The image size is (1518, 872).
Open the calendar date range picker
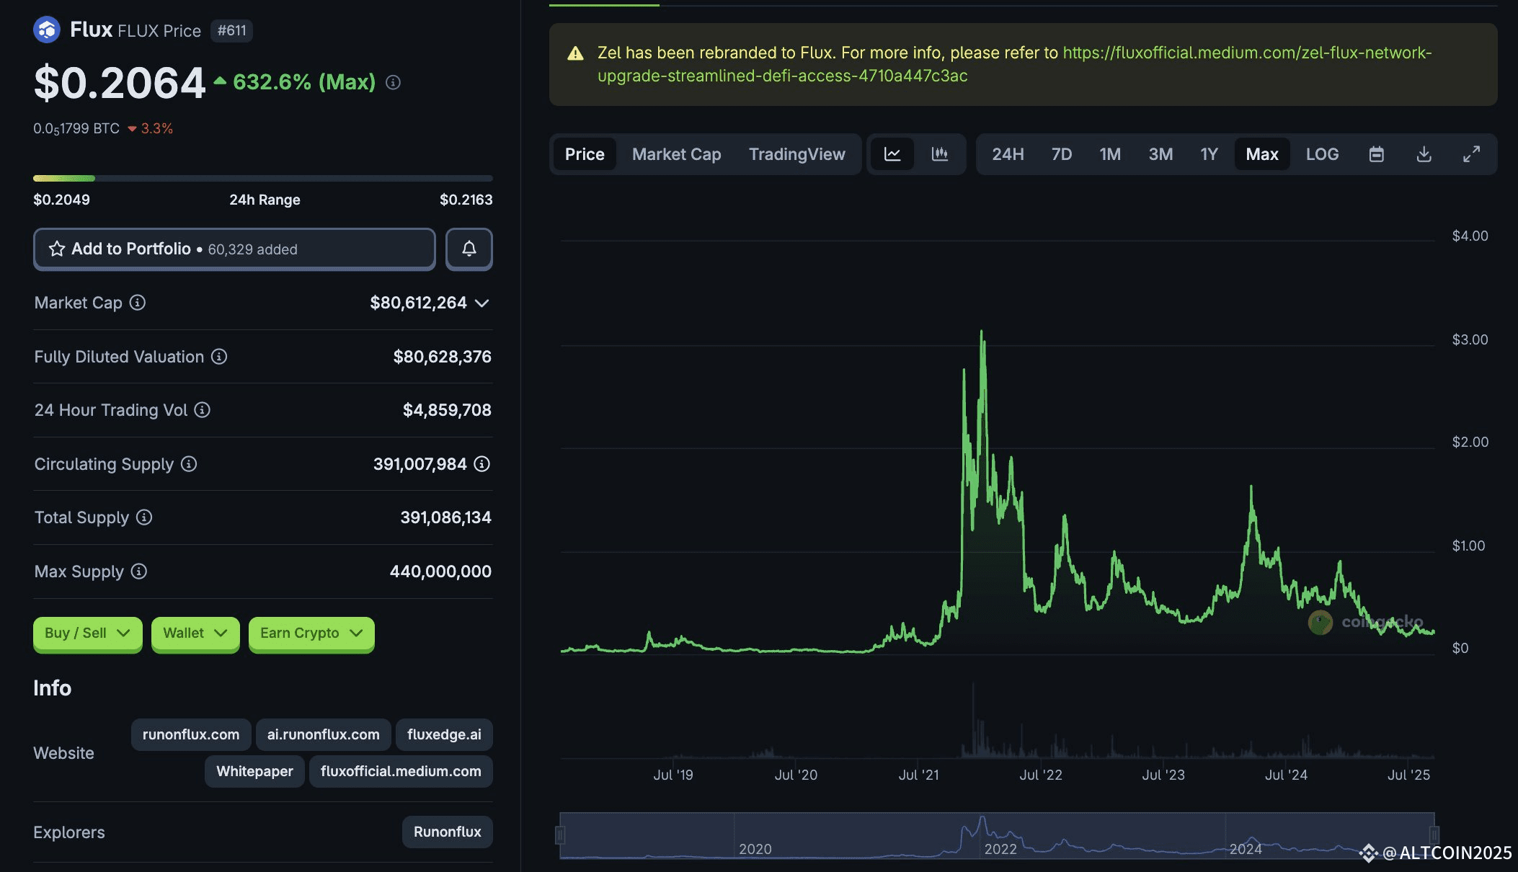[x=1376, y=154]
